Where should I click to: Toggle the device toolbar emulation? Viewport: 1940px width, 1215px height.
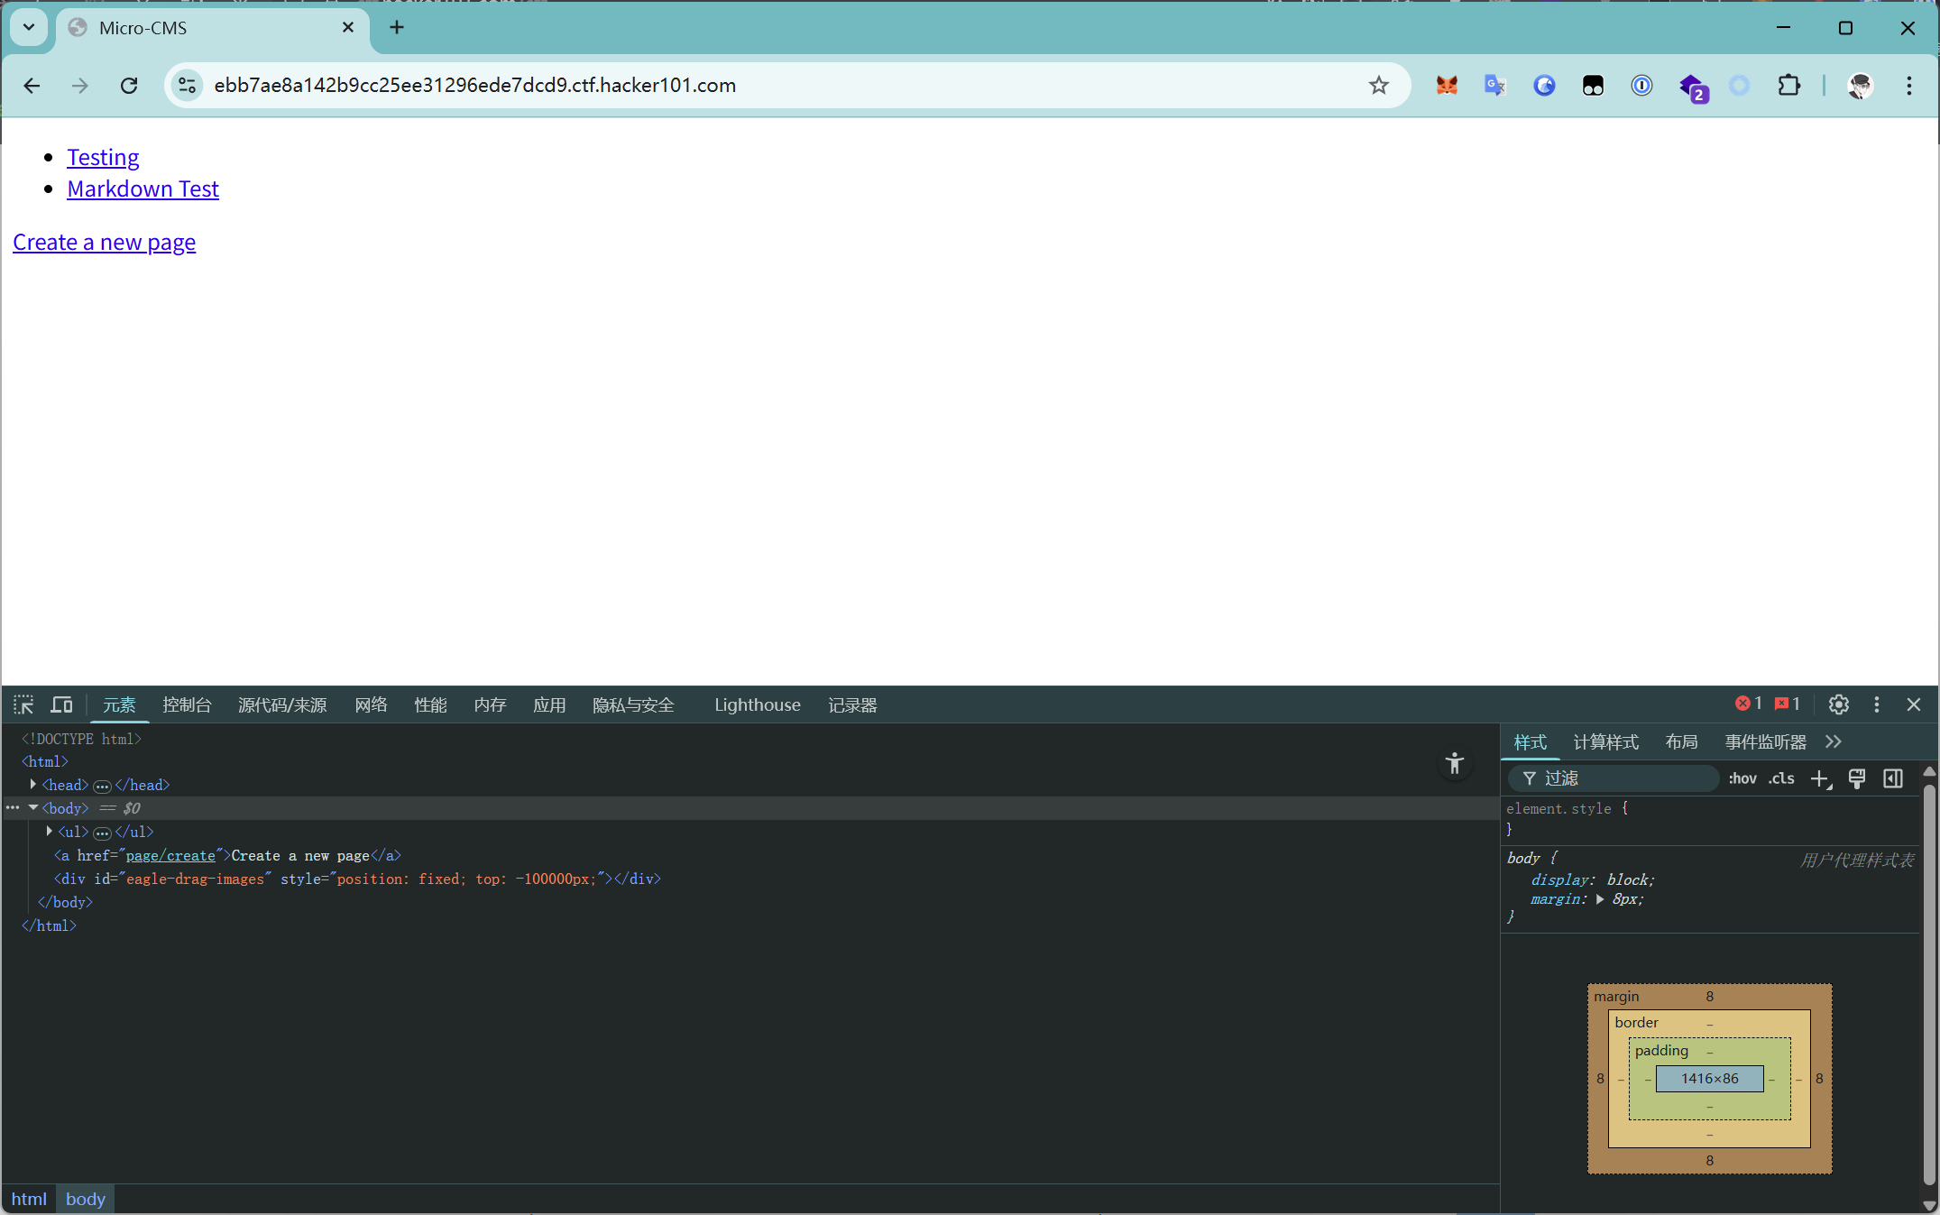(61, 704)
